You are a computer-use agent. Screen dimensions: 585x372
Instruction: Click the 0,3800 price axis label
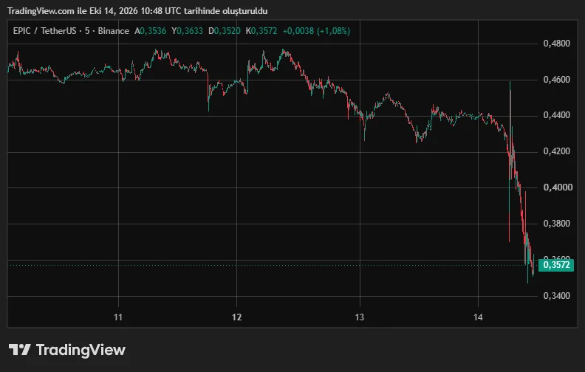point(557,224)
